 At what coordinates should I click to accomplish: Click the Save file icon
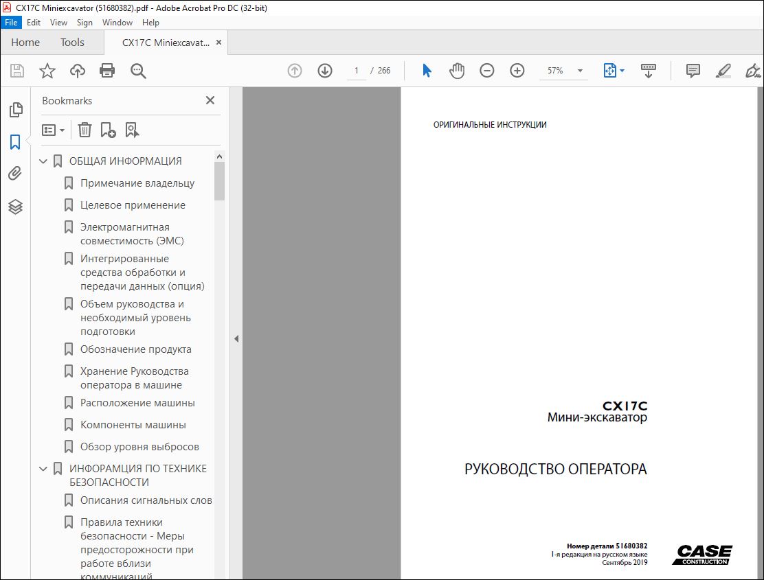pyautogui.click(x=17, y=71)
